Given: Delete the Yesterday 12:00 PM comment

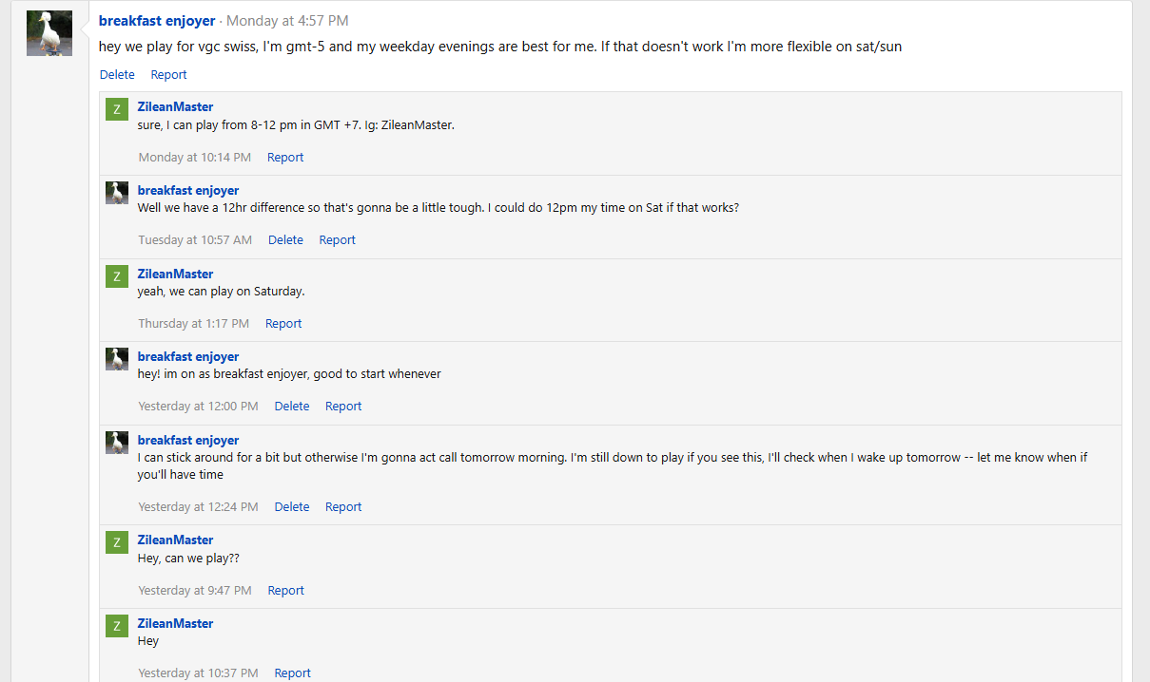Looking at the screenshot, I should click(292, 407).
